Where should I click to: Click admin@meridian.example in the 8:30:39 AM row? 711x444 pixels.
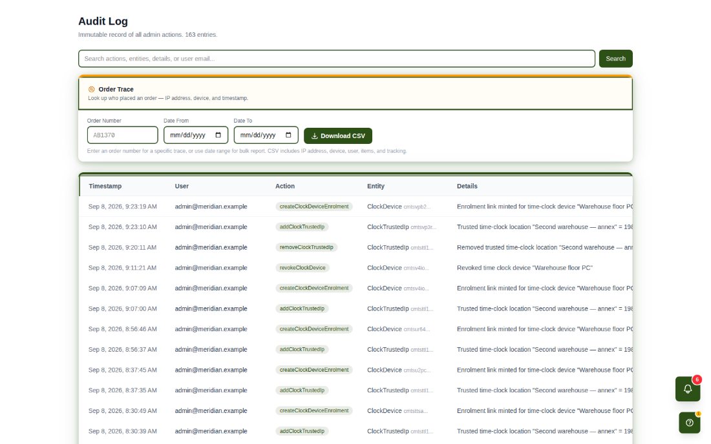pos(211,431)
